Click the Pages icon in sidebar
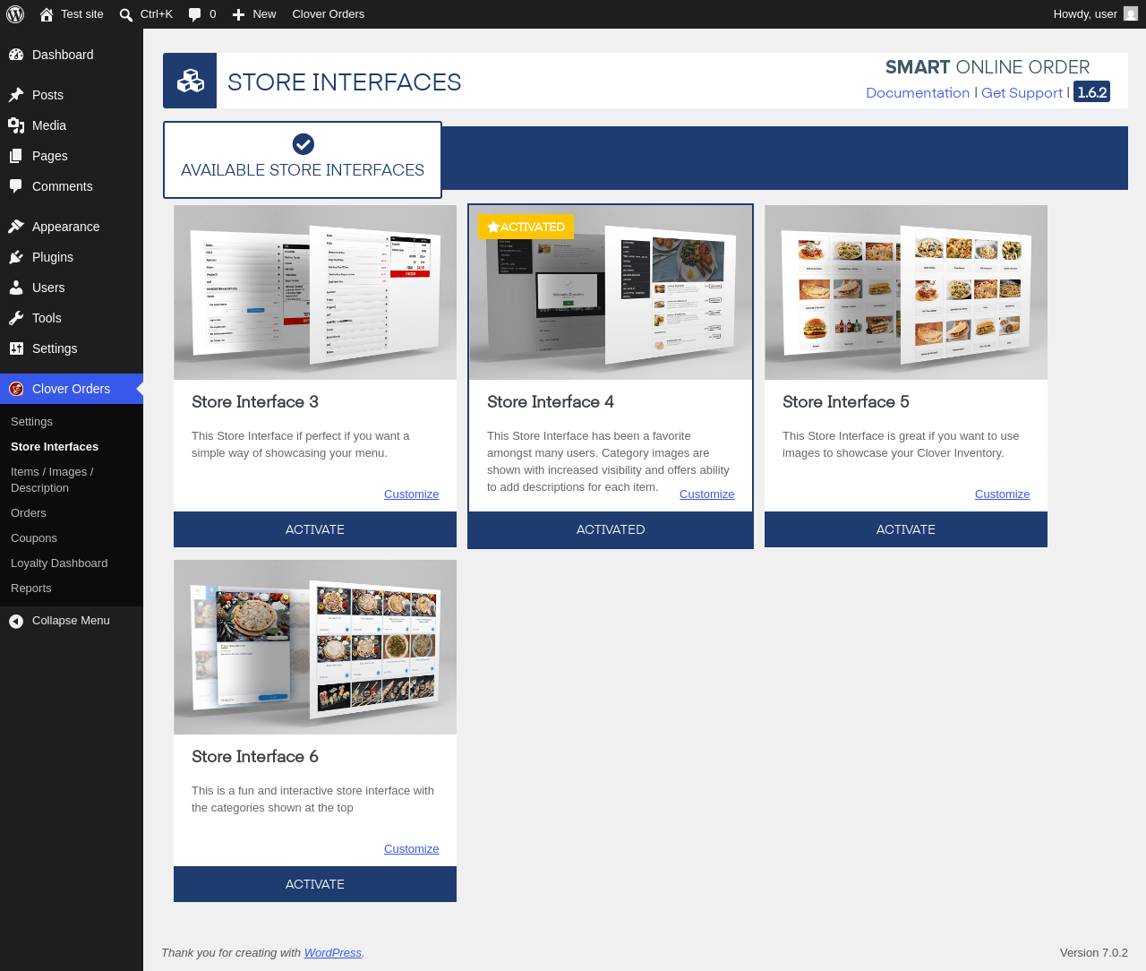Viewport: 1146px width, 971px height. [16, 156]
